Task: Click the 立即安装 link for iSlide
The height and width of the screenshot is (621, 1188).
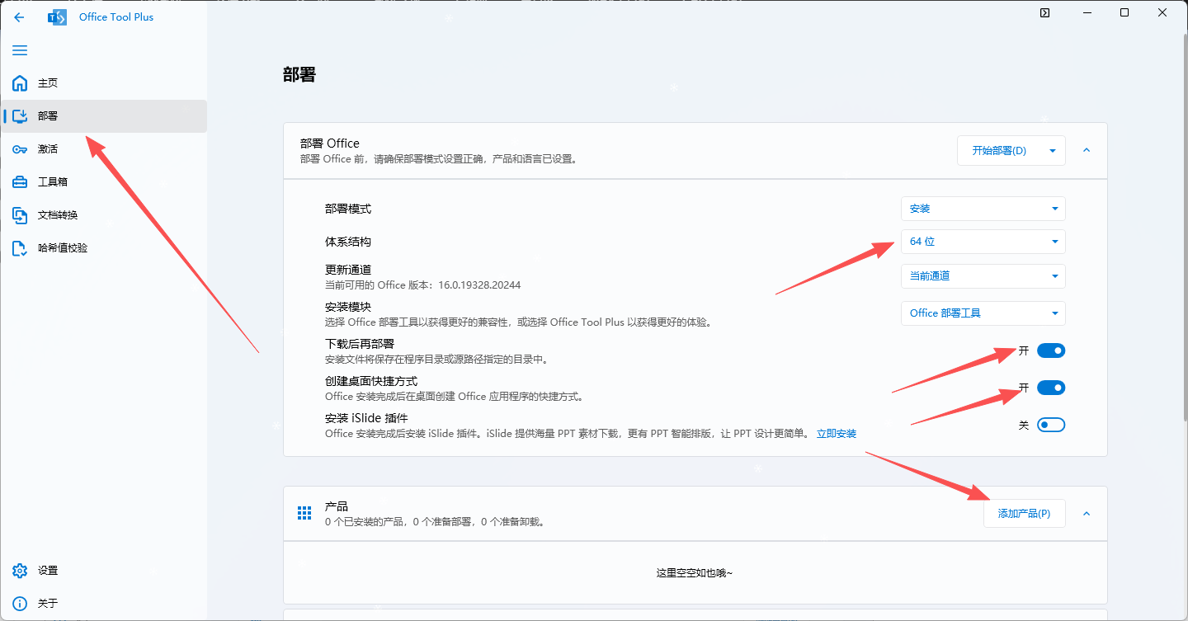Action: click(837, 433)
